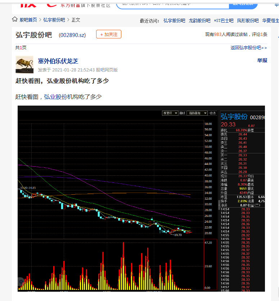This screenshot has width=279, height=301.
Task: Click the stock code (002890.sz)
Action: [x=72, y=35]
